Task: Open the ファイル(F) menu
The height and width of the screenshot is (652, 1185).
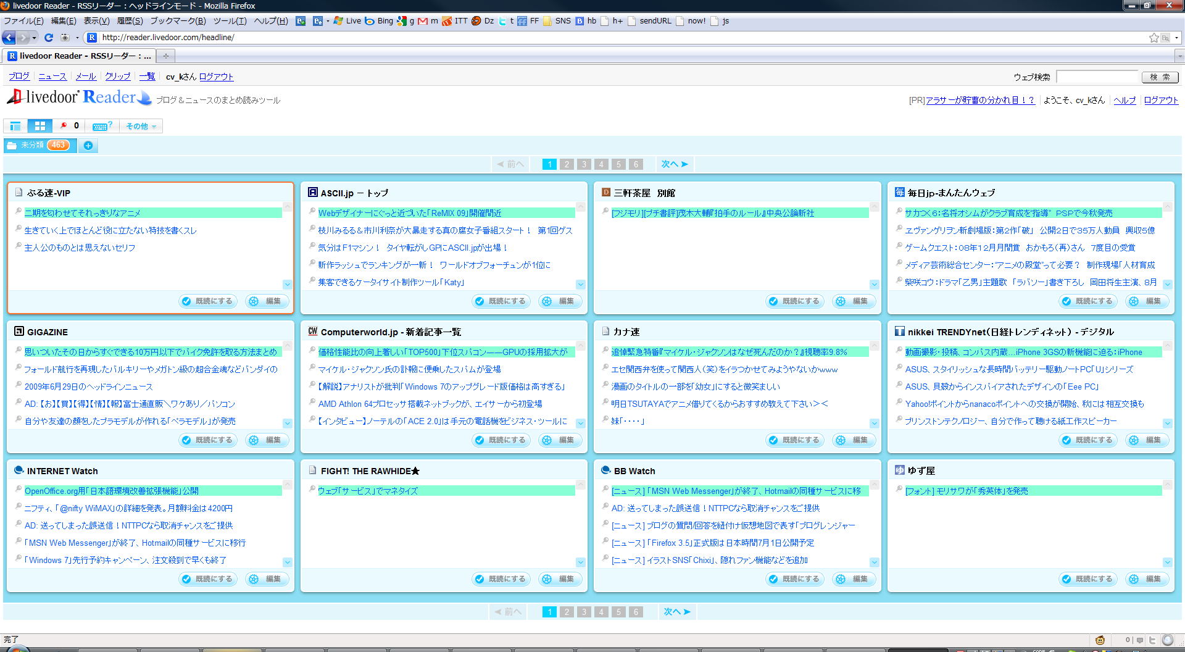Action: (x=23, y=21)
